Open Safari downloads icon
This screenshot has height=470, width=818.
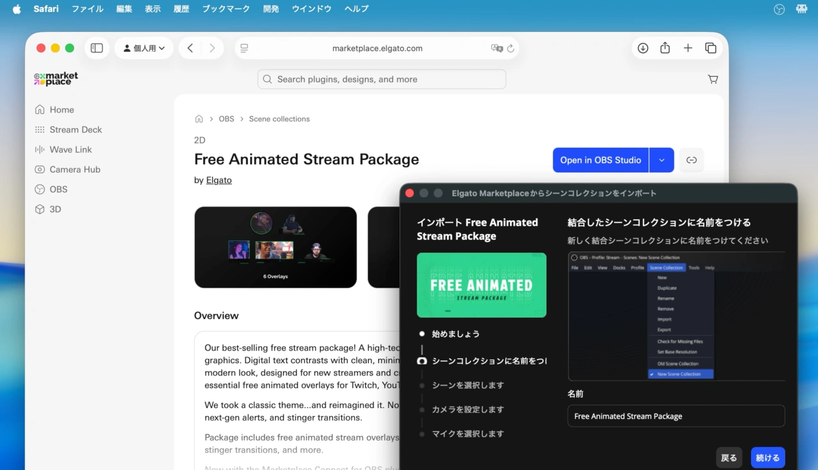[x=642, y=47]
